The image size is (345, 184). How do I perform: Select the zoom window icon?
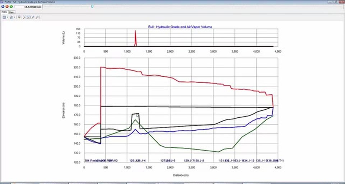tap(29, 17)
